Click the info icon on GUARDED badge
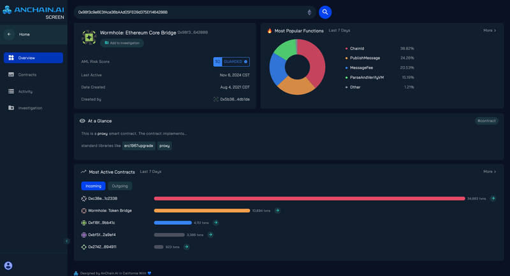The width and height of the screenshot is (510, 276). 245,62
